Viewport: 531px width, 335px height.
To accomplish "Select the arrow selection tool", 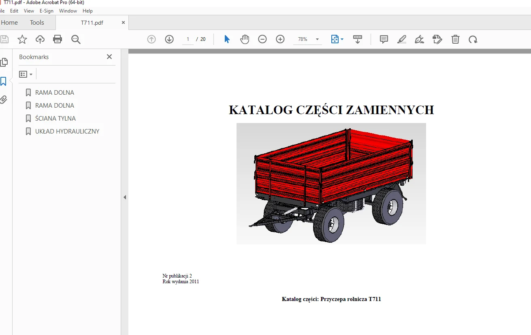I will [x=227, y=39].
